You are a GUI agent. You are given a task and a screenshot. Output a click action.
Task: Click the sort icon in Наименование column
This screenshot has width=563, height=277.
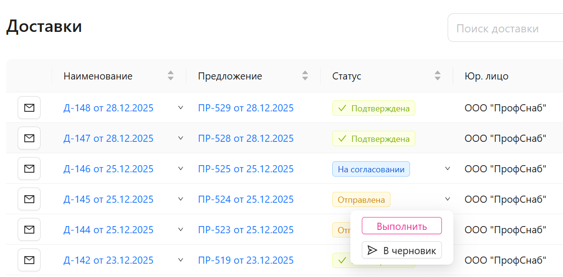[x=170, y=76]
